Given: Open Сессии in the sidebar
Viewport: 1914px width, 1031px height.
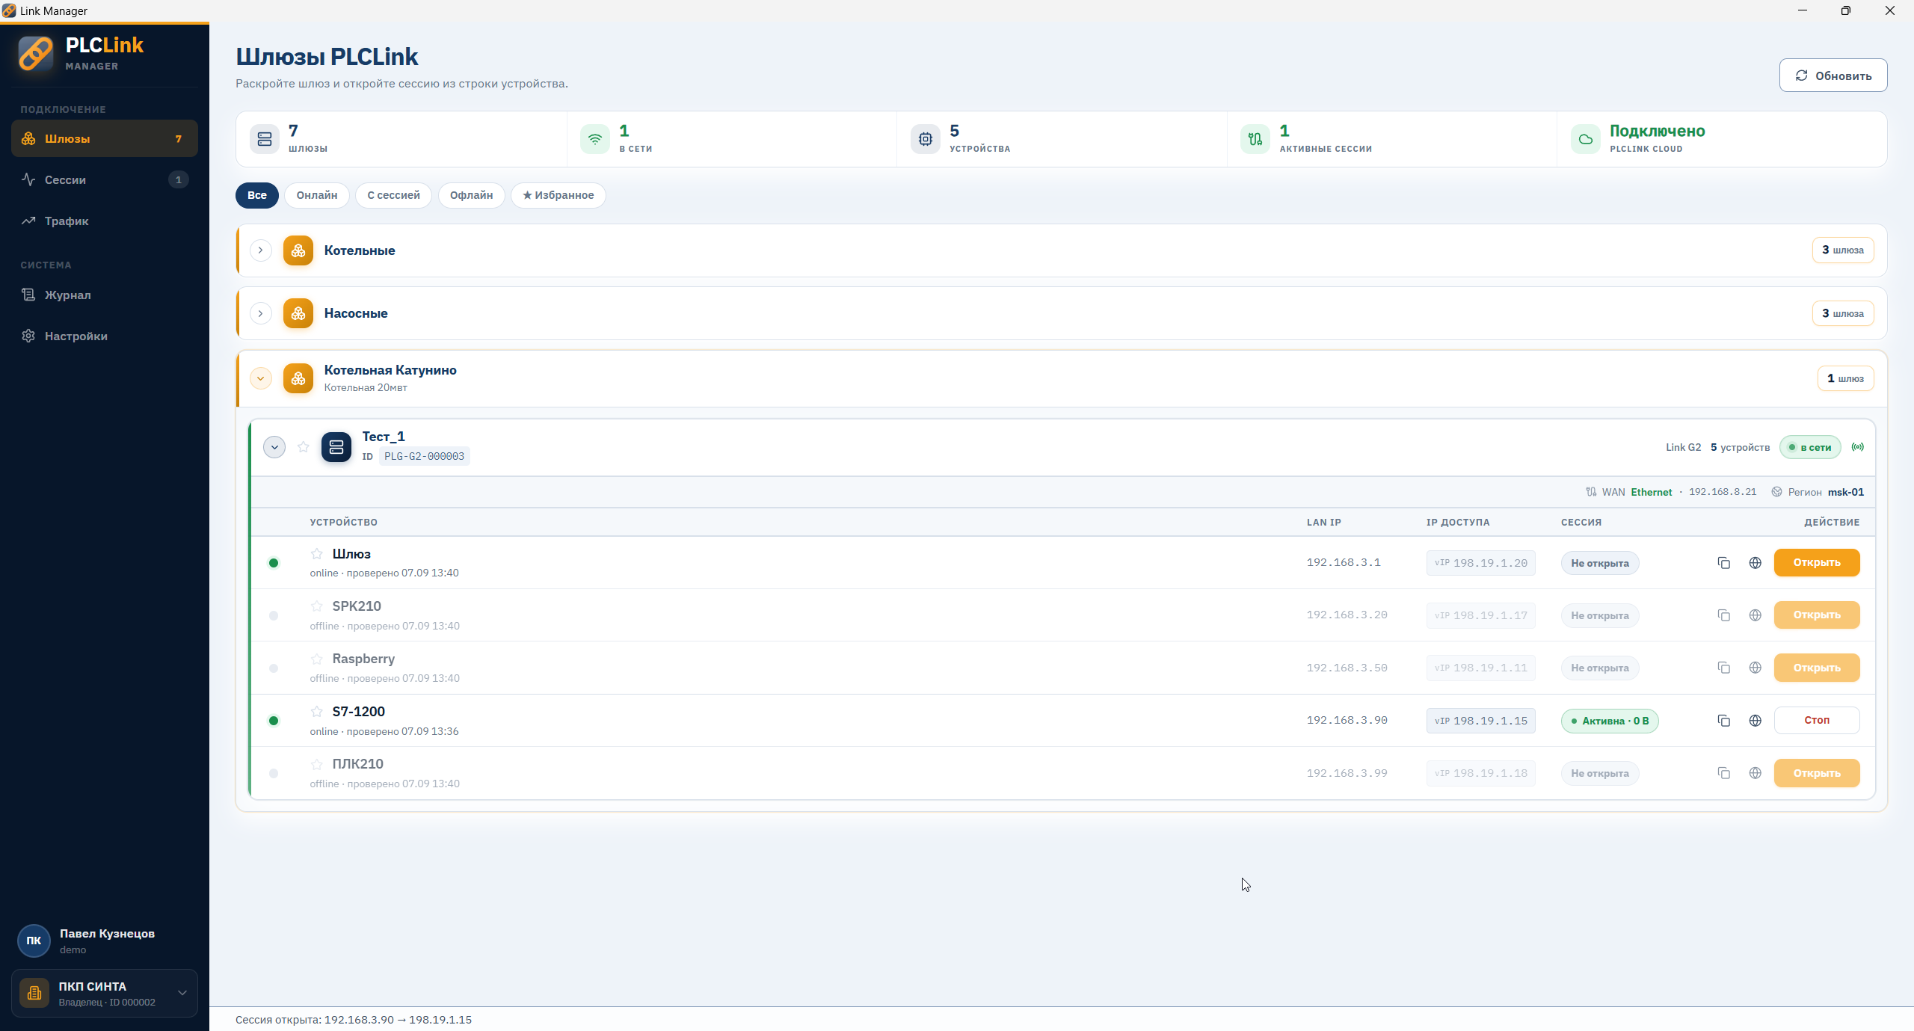Looking at the screenshot, I should point(105,179).
